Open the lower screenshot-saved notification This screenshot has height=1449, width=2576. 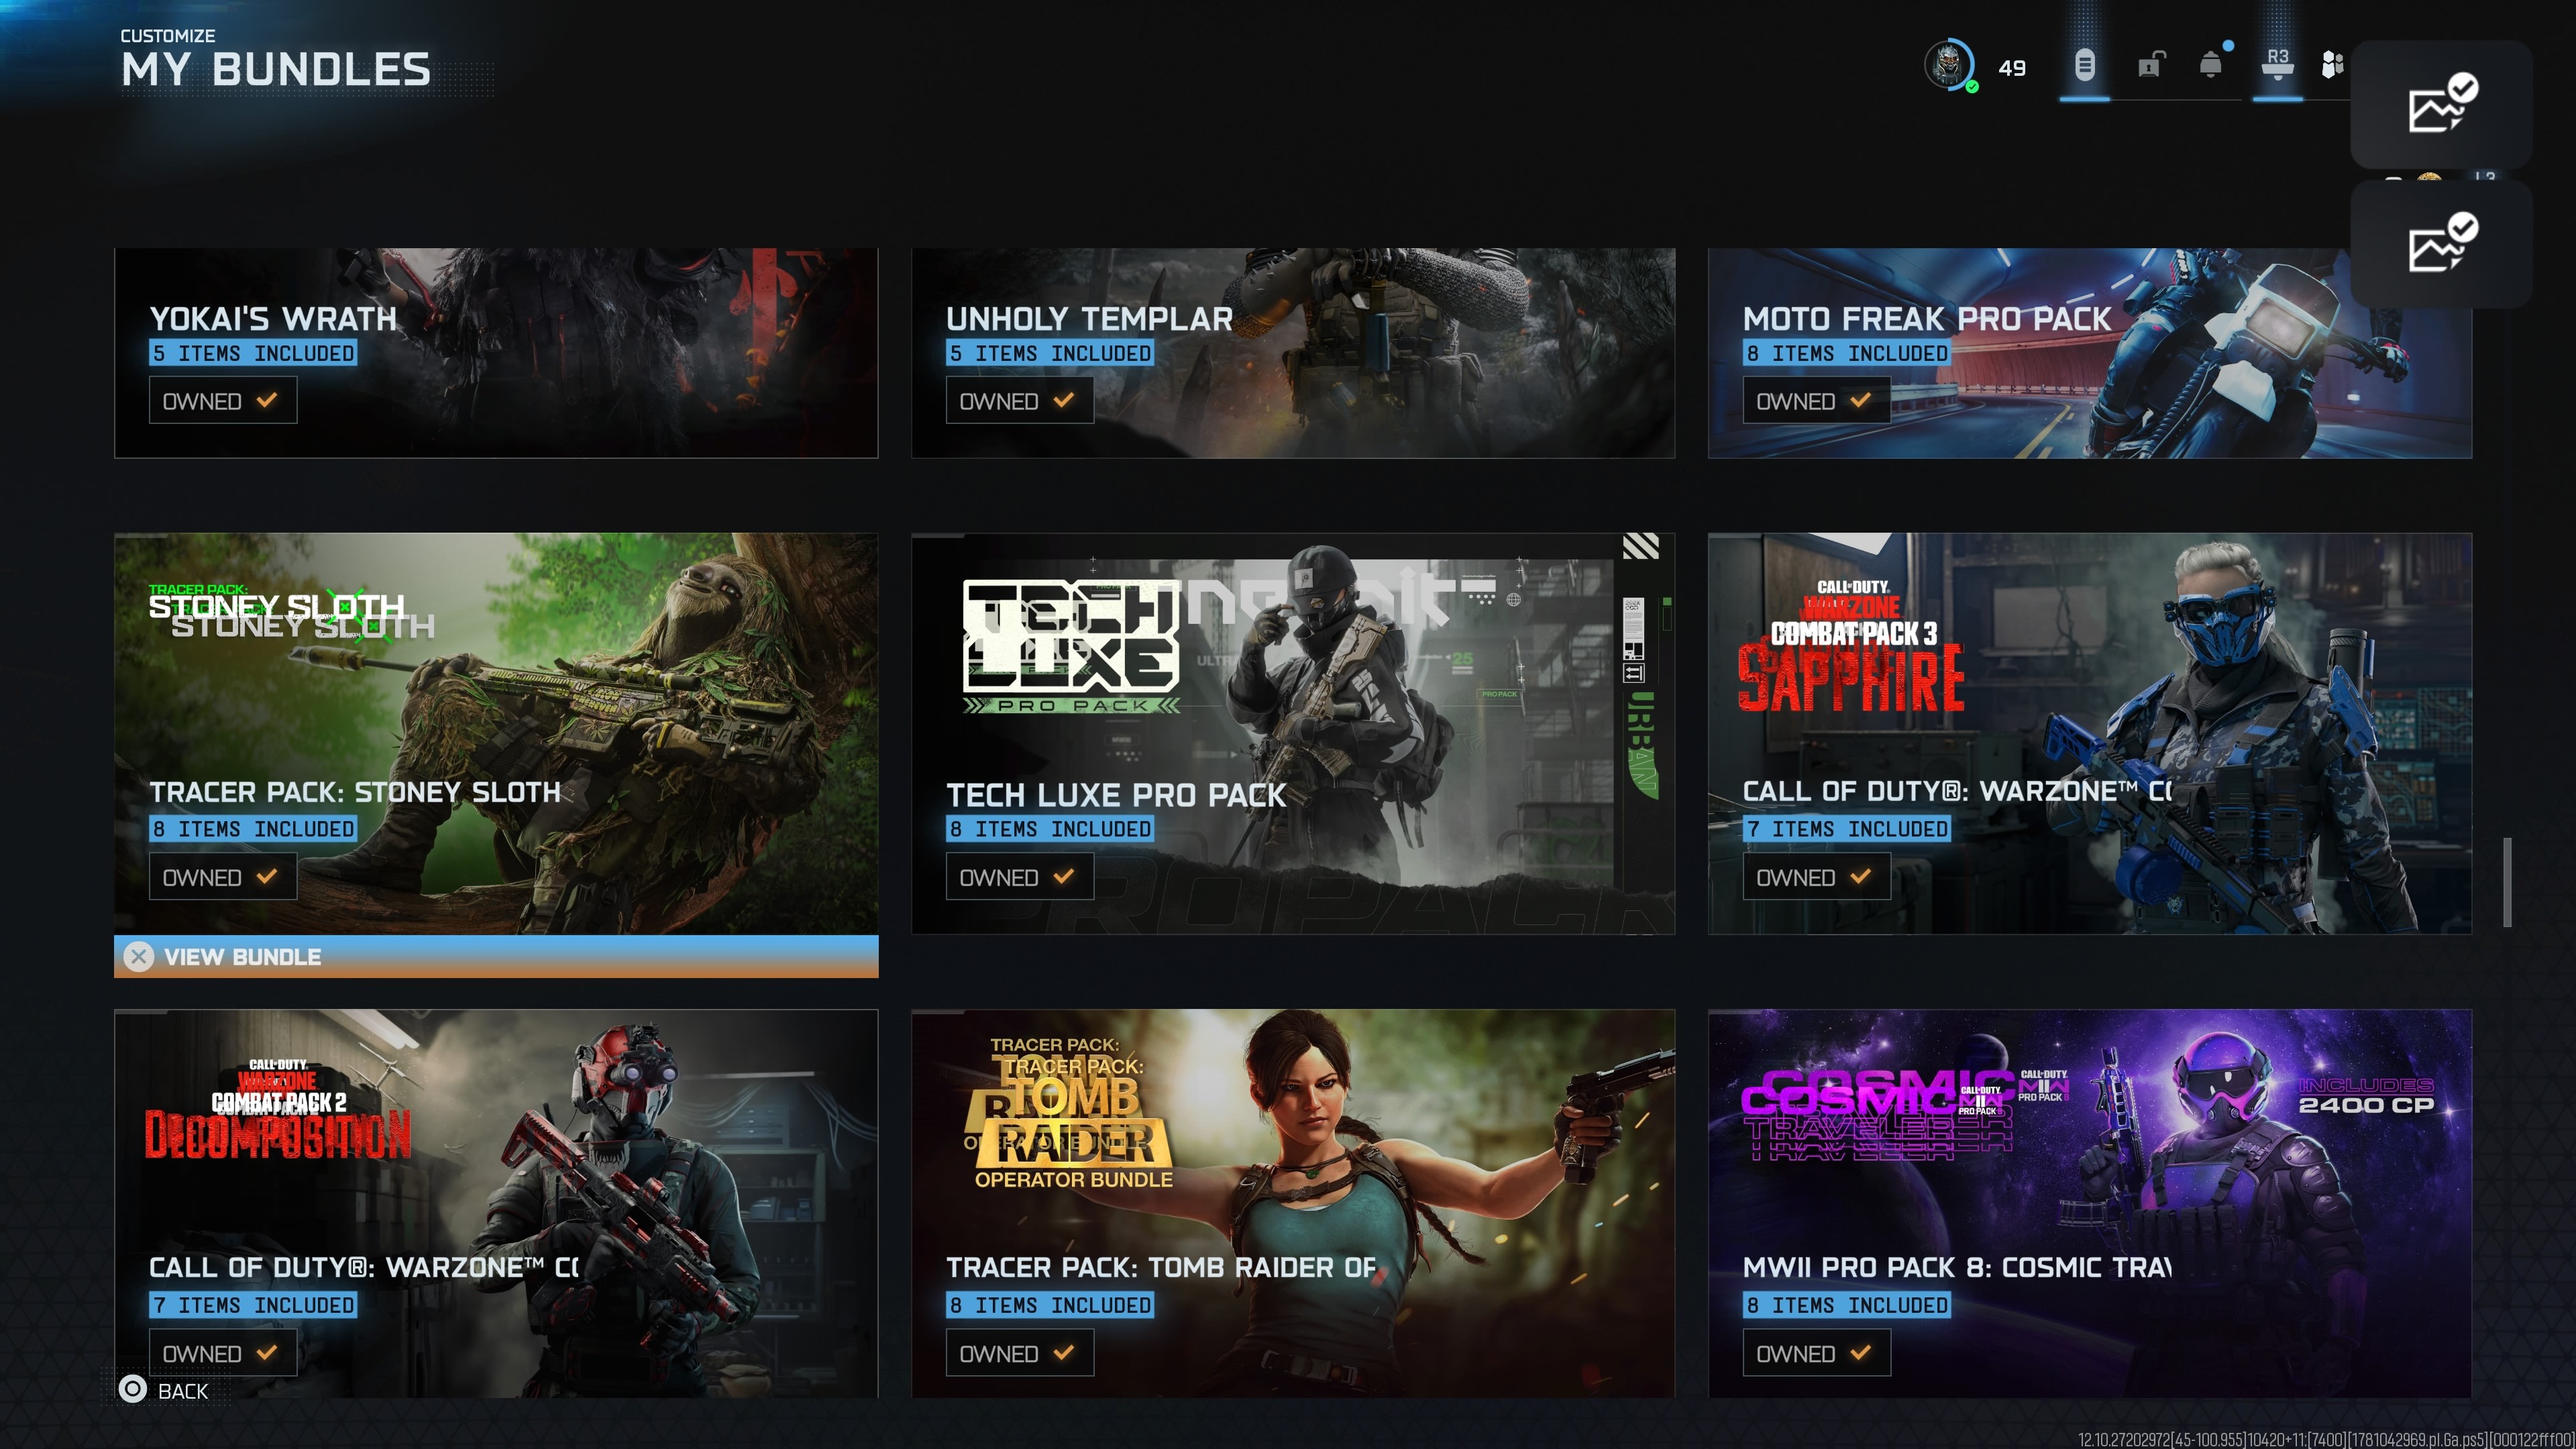2441,243
